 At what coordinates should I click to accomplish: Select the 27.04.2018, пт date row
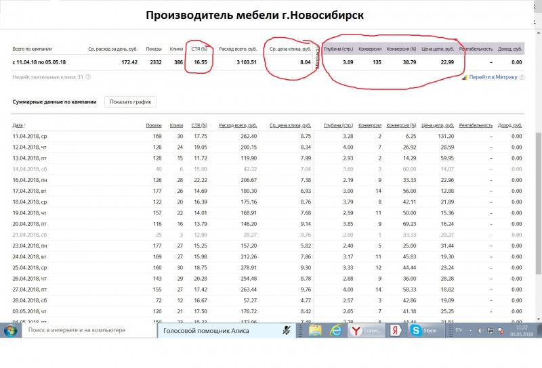tap(268, 290)
